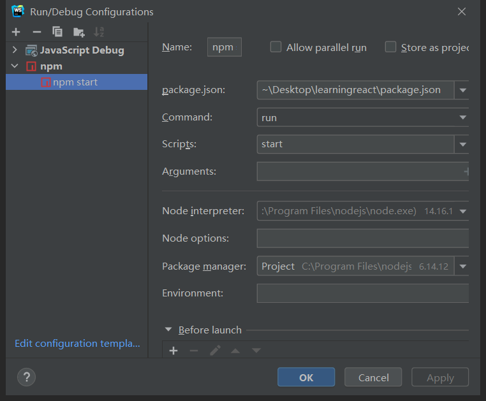This screenshot has height=401, width=486.
Task: Toggle Store as project file checkbox
Action: tap(390, 47)
